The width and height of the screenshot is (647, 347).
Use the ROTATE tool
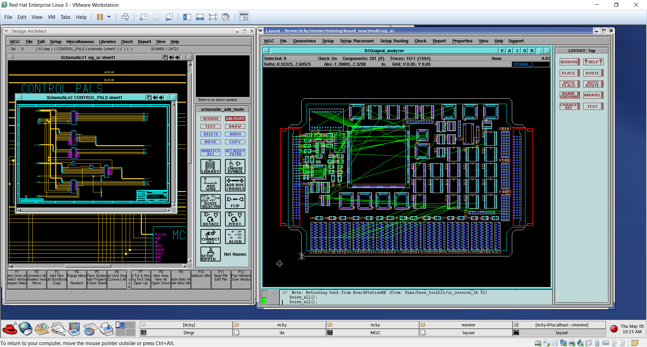click(210, 219)
